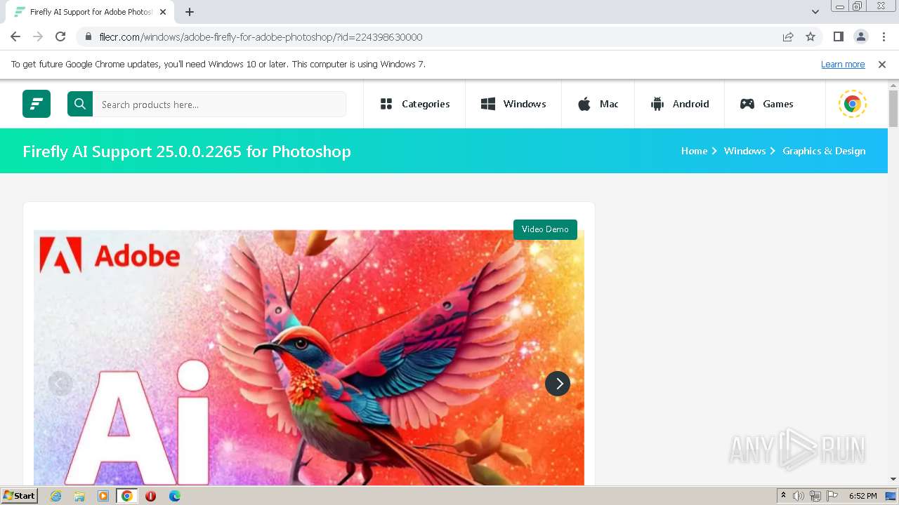Image resolution: width=899 pixels, height=505 pixels.
Task: Click the Chrome extension round icon
Action: click(853, 104)
